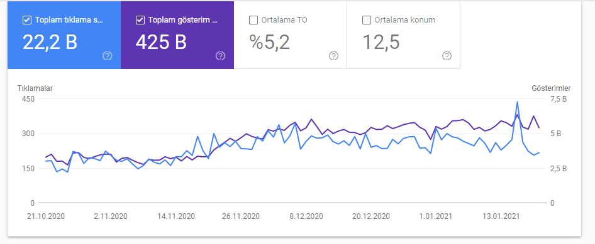Screen dimensions: 595x244
Task: Uncheck the Toplam gösterim checkbox
Action: (140, 21)
